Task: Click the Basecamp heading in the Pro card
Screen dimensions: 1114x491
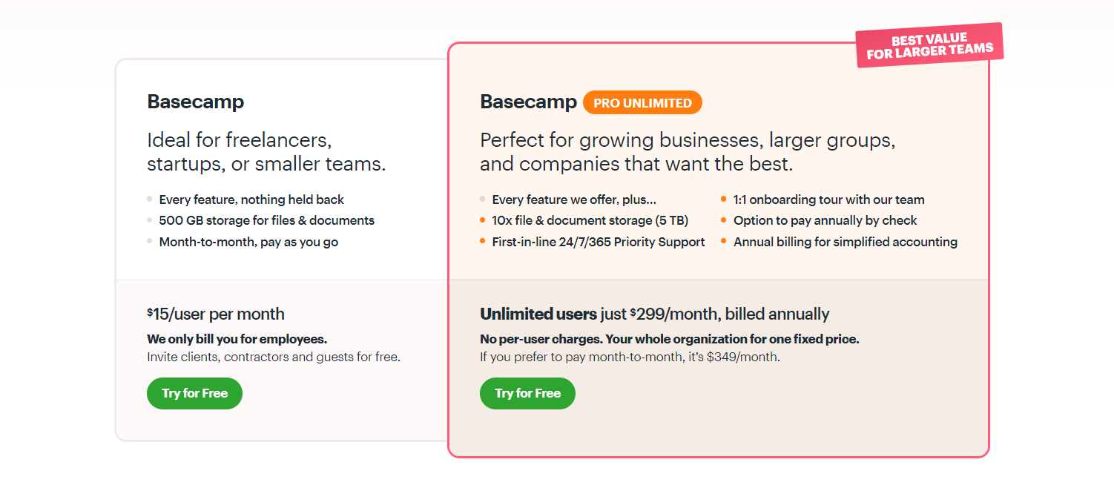Action: pyautogui.click(x=529, y=102)
